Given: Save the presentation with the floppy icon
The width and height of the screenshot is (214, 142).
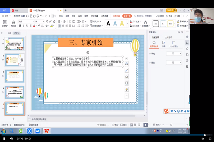Looking at the screenshot, I should click(27, 16).
